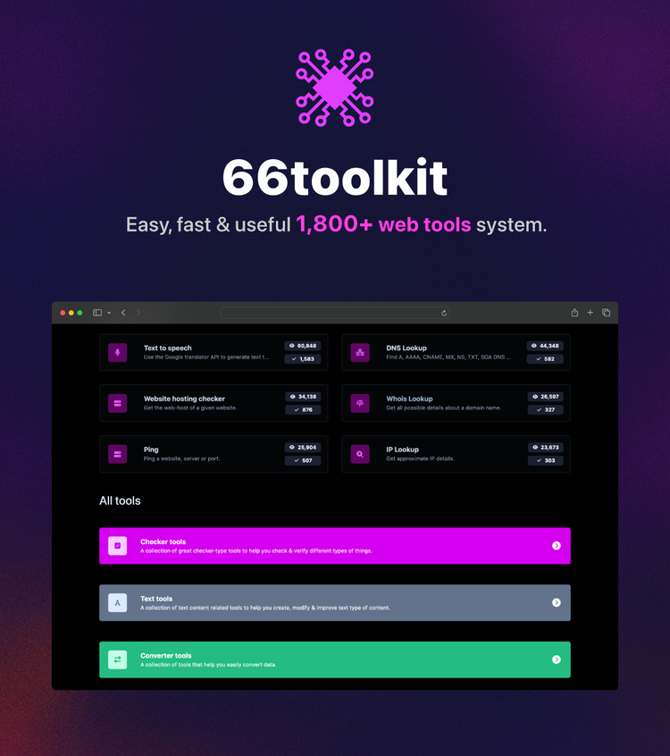Click the Converter tools arrows icon
670x756 pixels.
[x=118, y=659]
